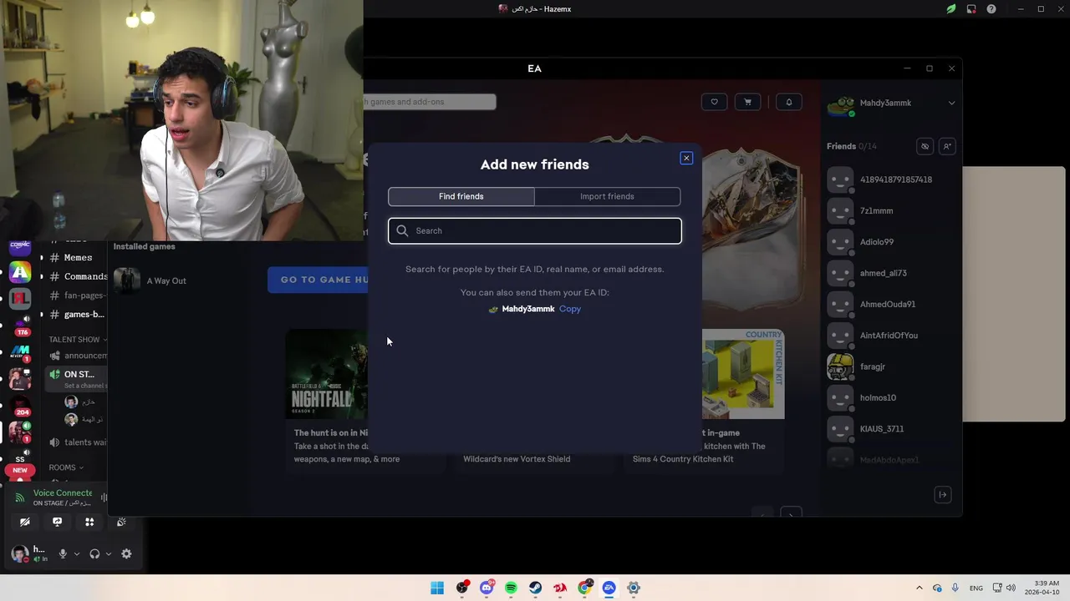Open the SS Discord server icon
This screenshot has height=601, width=1070.
click(20, 459)
